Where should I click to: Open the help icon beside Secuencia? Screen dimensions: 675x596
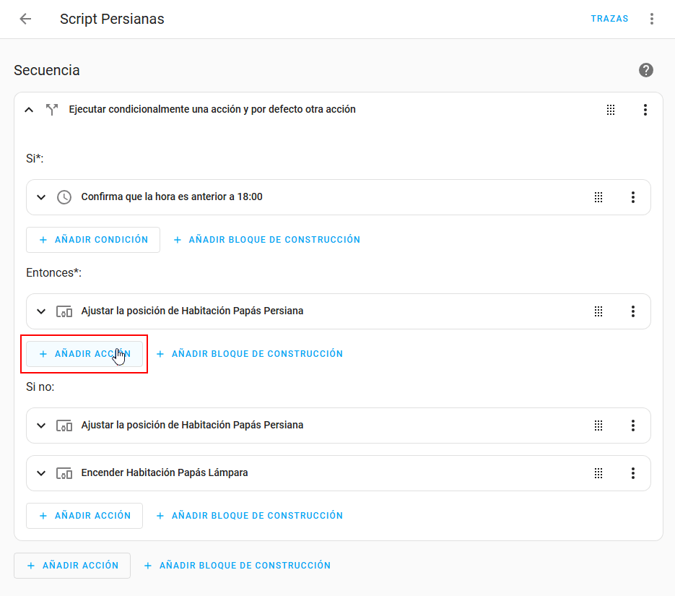click(646, 70)
